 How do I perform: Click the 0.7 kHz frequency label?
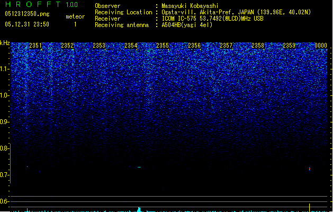point(4,175)
